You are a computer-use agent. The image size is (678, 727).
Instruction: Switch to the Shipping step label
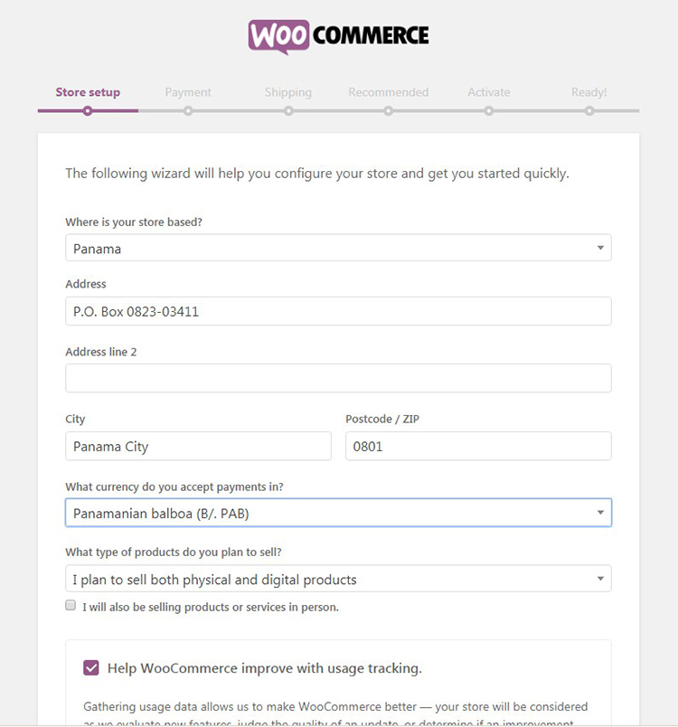click(288, 92)
